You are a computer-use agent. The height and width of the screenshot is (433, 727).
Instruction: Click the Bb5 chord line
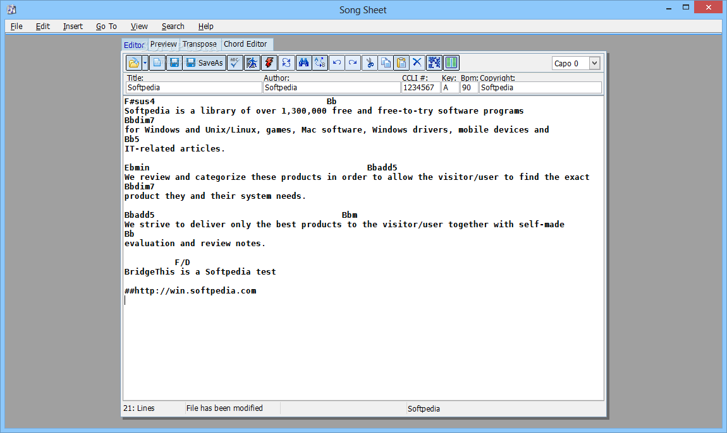click(x=131, y=139)
